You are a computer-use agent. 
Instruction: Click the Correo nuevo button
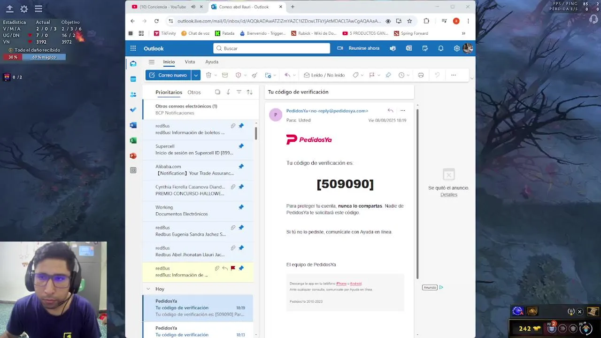[169, 75]
